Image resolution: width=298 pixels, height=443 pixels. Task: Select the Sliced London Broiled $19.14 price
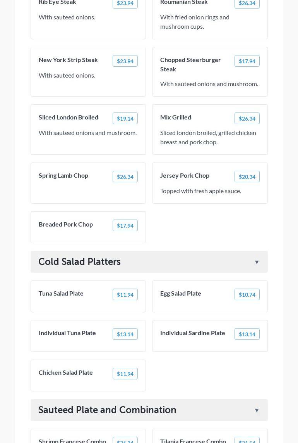point(125,119)
